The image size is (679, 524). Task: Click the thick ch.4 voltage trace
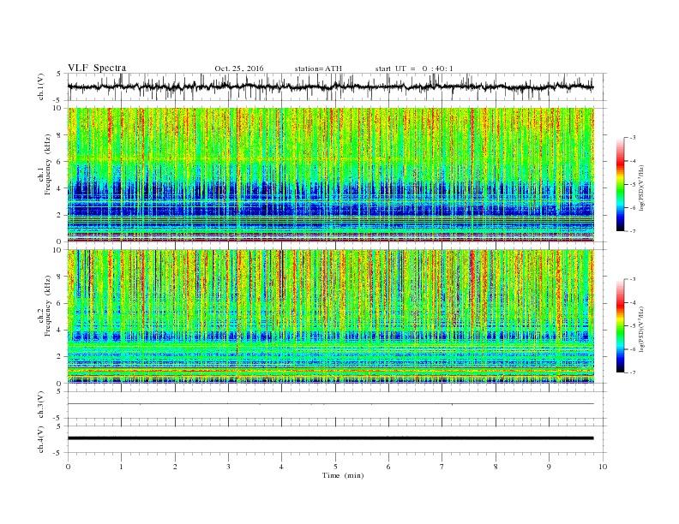330,438
